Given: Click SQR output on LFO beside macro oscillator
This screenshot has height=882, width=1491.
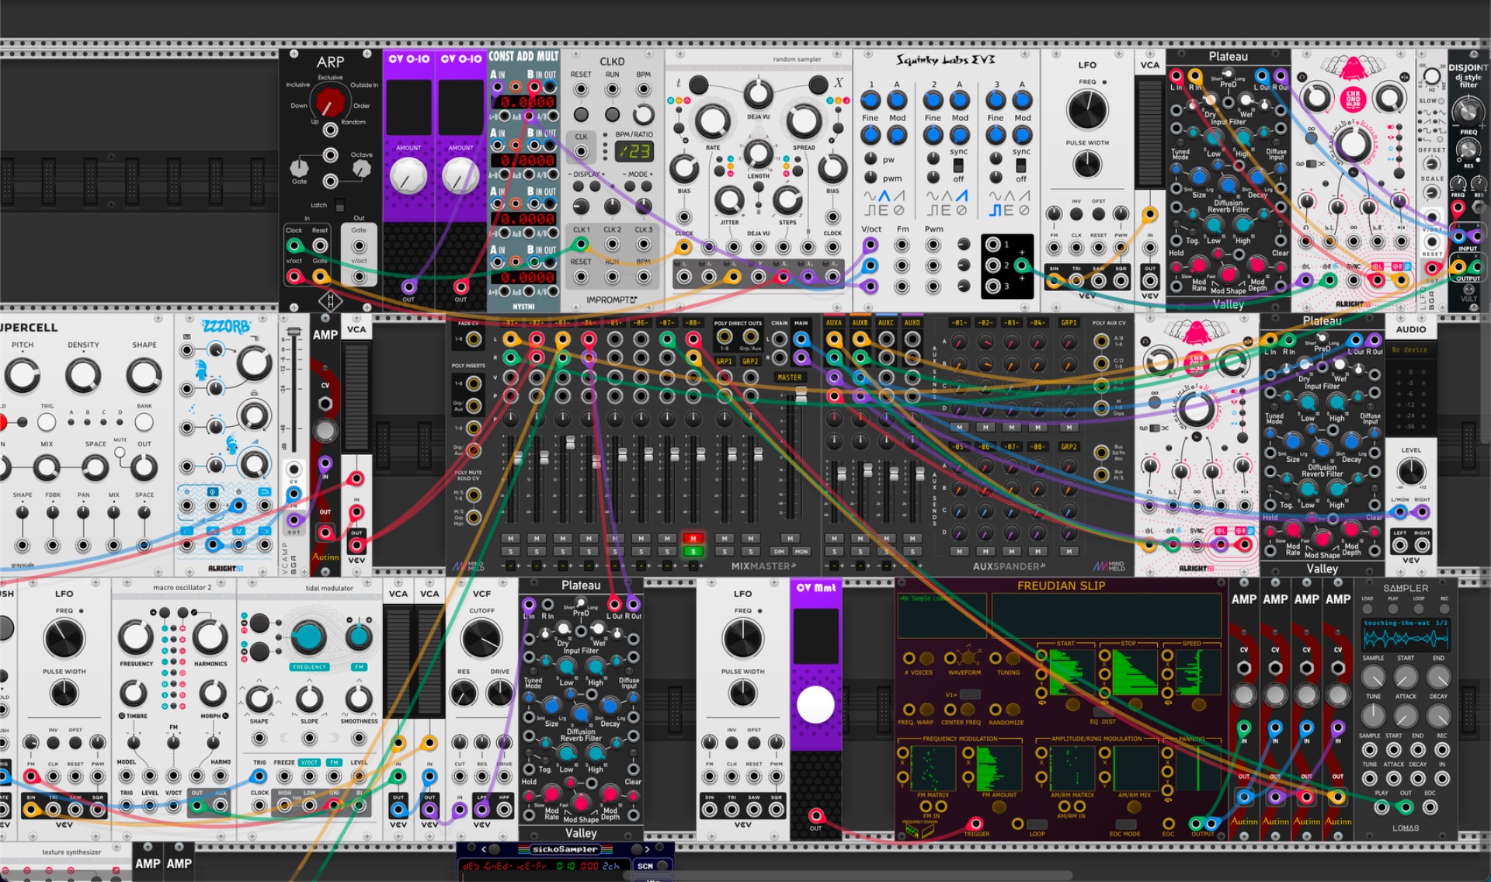Looking at the screenshot, I should (x=97, y=810).
